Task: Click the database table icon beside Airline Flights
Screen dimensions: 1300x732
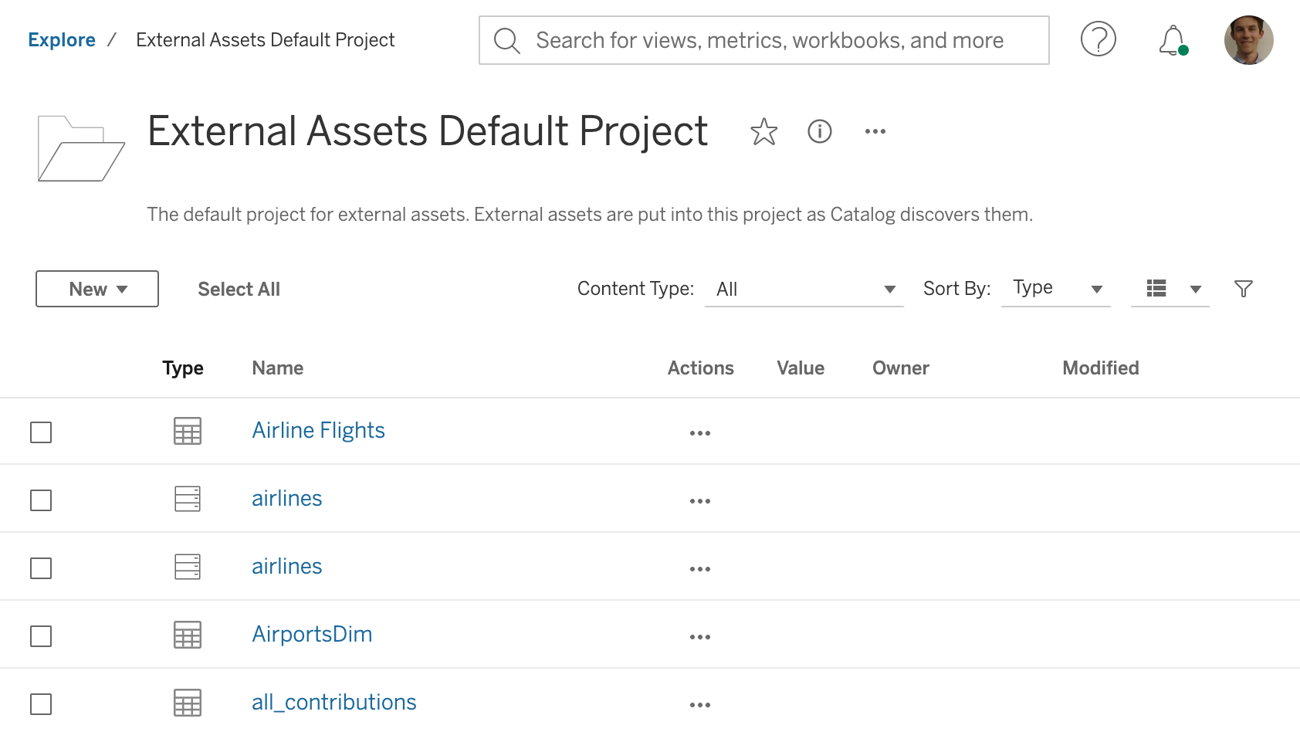Action: tap(187, 431)
